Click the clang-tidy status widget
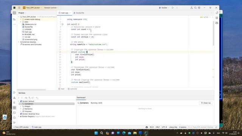 [x=173, y=127]
